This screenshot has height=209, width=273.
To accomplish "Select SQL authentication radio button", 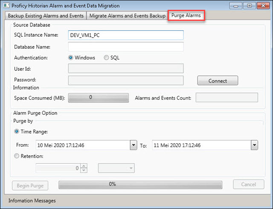I will [106, 58].
